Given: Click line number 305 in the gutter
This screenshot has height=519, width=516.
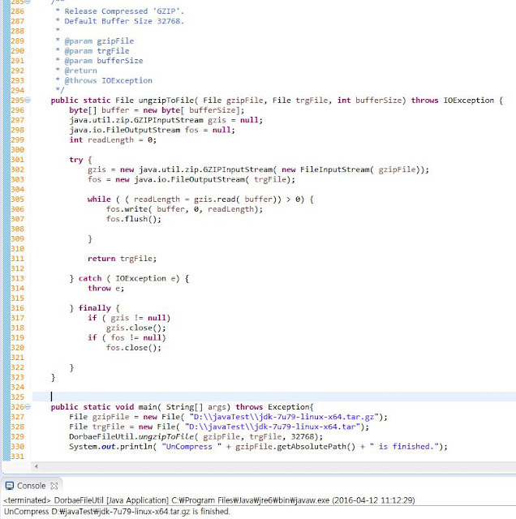Looking at the screenshot, I should click(x=17, y=199).
